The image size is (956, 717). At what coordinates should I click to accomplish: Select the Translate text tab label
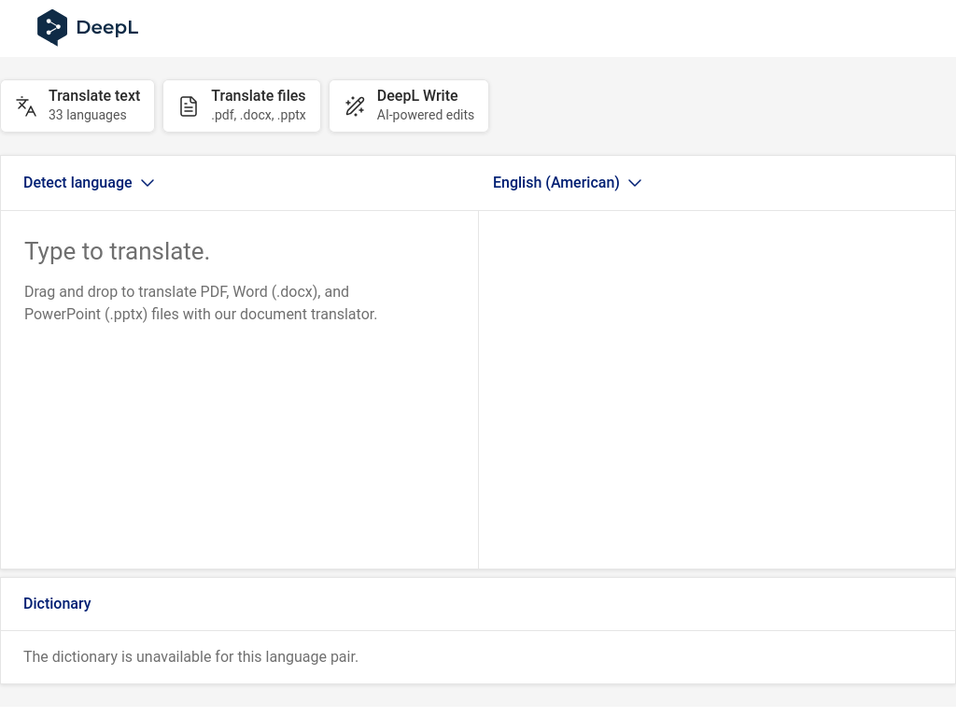[94, 96]
